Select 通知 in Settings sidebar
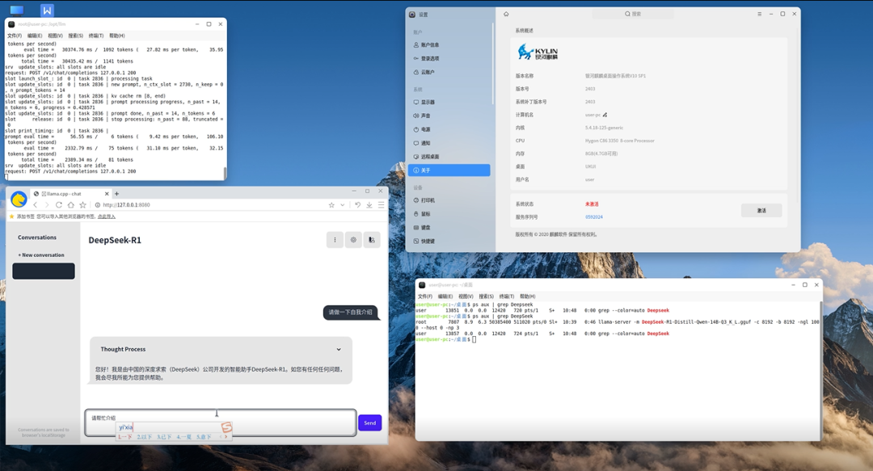The height and width of the screenshot is (471, 873). tap(449, 143)
